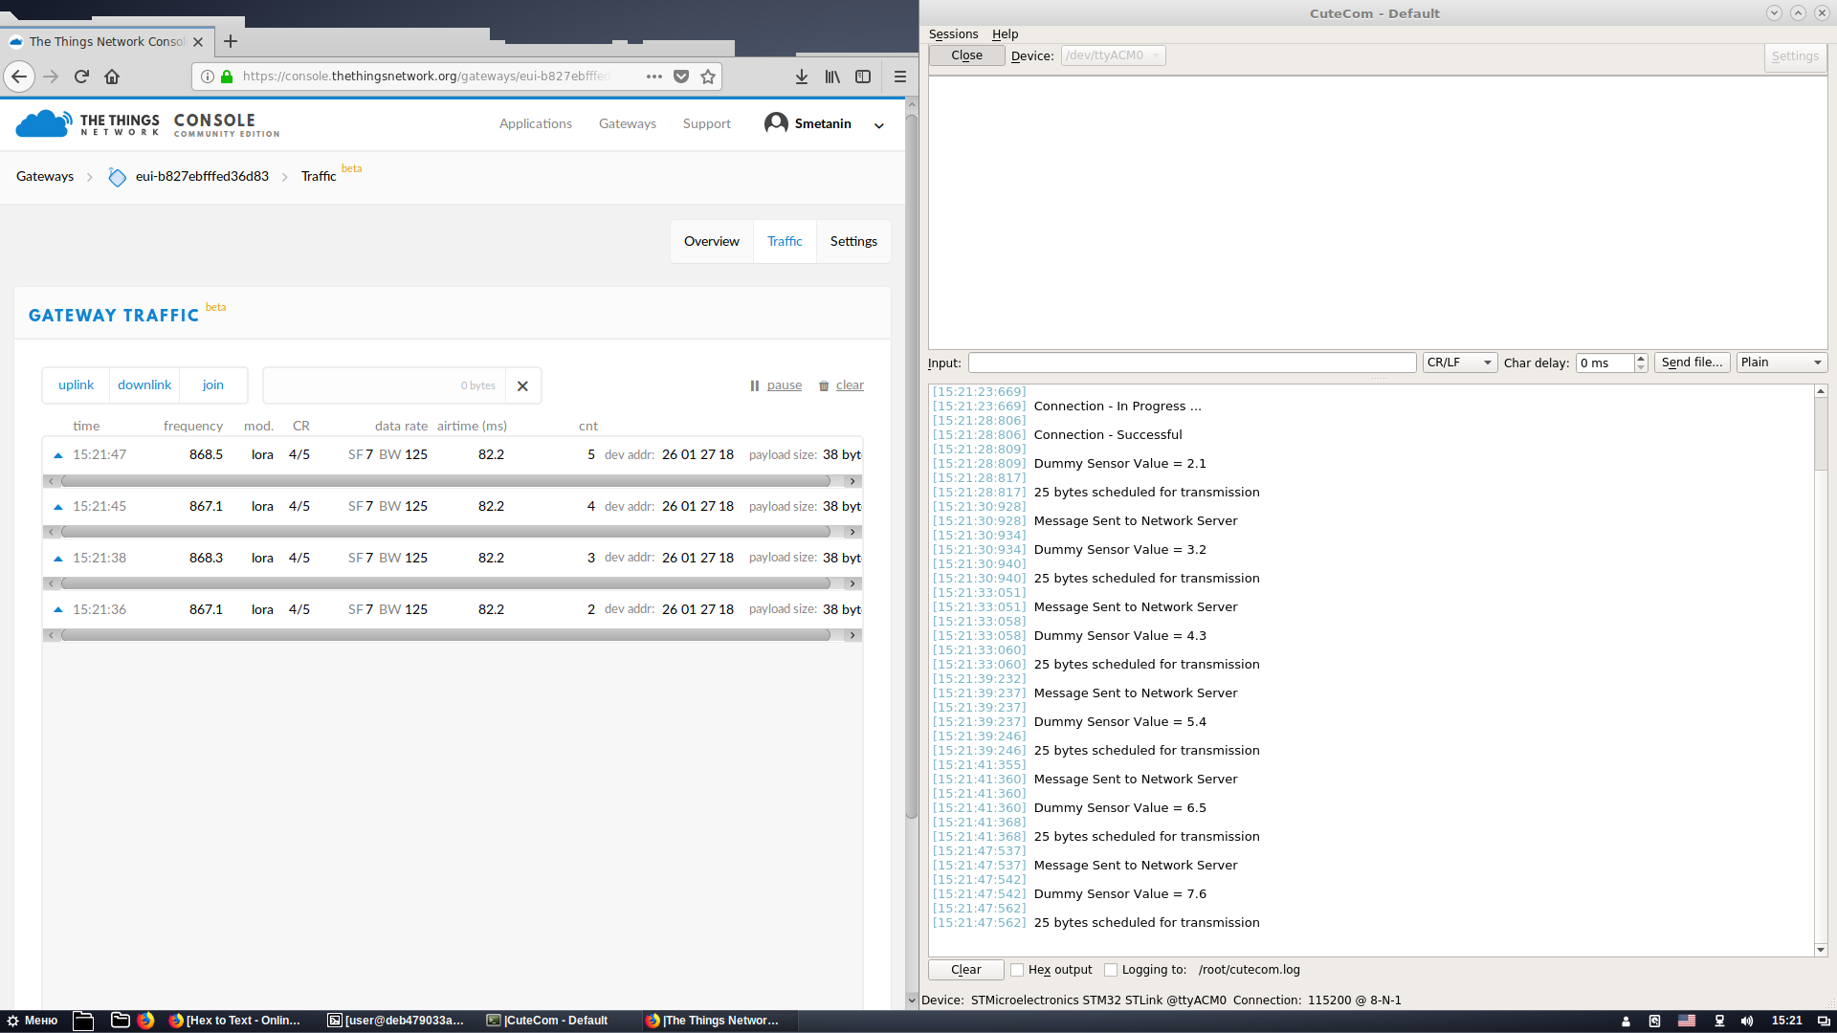Increase Char delay spinner value
1837x1033 pixels.
point(1641,358)
